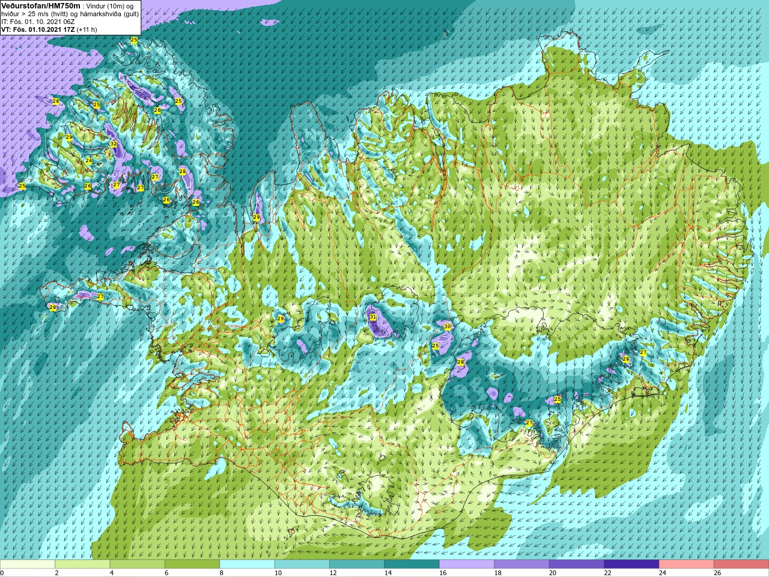
Task: Select the 'IT: Fös. 01. 10. 2021 06Z' line
Action: pyautogui.click(x=38, y=22)
